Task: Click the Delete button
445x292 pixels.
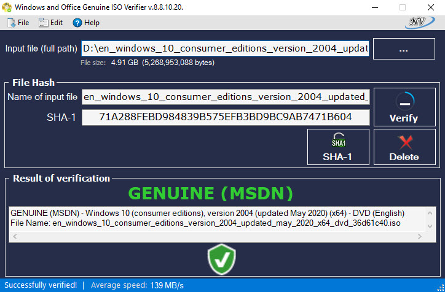Action: (x=404, y=147)
